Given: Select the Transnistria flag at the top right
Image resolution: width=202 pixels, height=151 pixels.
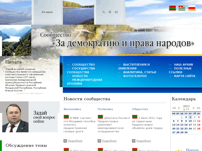Looking at the screenshot, I should [x=173, y=8].
